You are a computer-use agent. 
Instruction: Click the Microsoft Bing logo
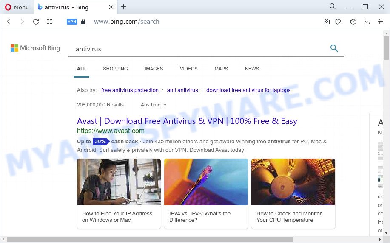coord(35,48)
